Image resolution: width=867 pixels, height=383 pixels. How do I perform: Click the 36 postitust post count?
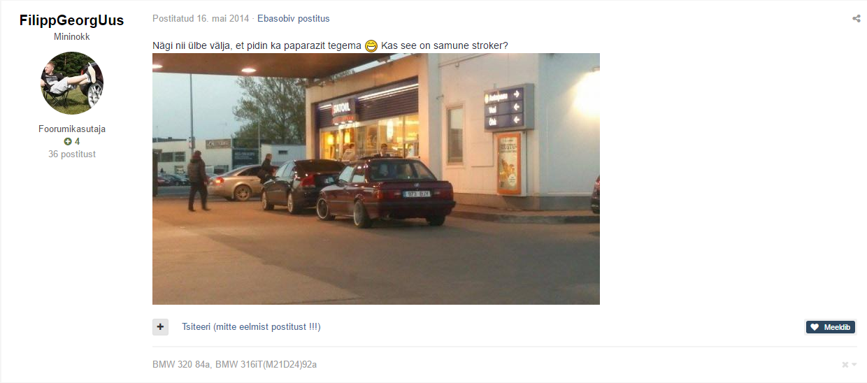click(x=72, y=154)
